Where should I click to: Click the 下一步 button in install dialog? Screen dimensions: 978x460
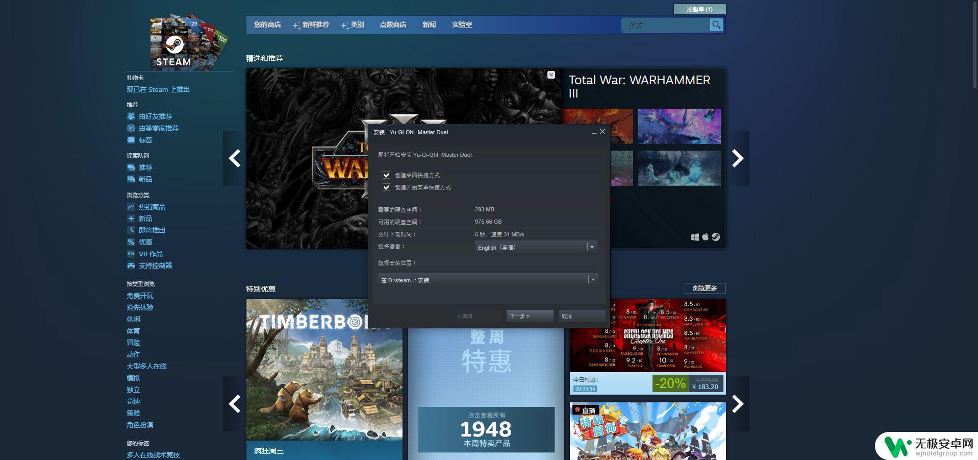tap(530, 316)
